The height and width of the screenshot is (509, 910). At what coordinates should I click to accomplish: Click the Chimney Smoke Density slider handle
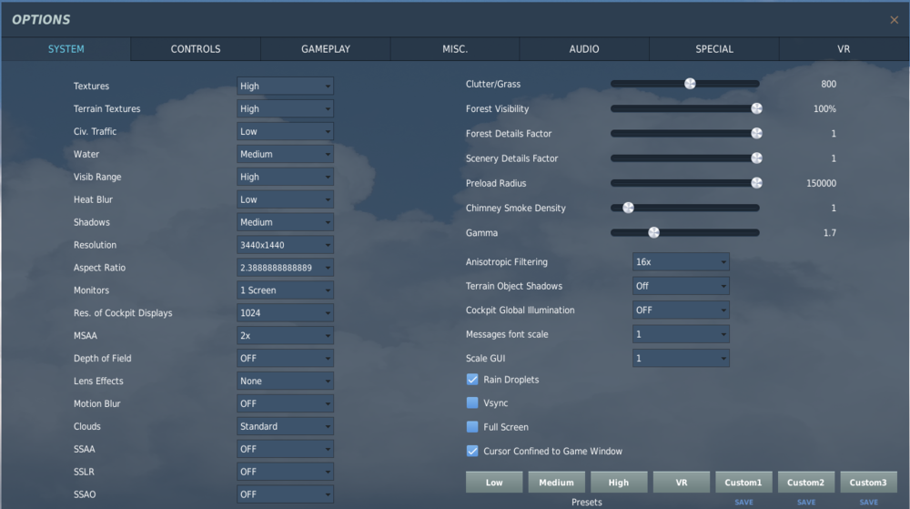(628, 208)
